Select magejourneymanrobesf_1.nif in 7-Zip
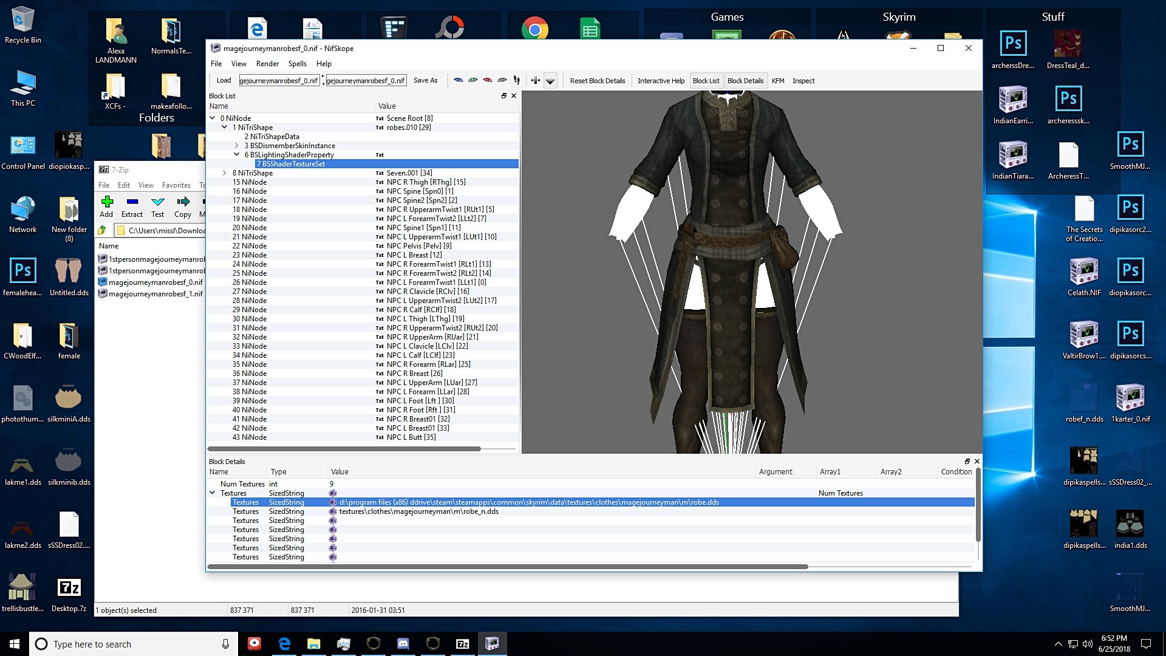This screenshot has height=656, width=1166. click(x=151, y=294)
